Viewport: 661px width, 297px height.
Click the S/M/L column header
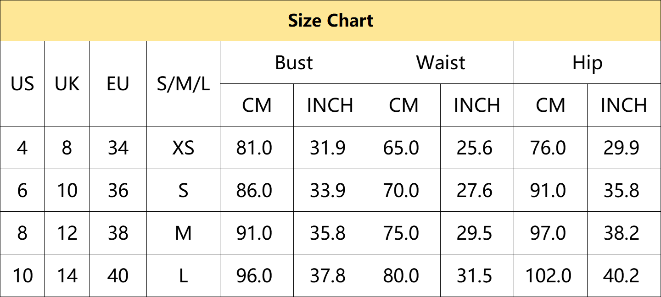(183, 84)
